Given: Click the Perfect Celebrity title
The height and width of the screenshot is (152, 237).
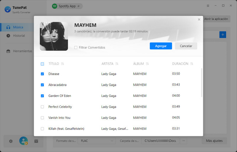Looking at the screenshot, I should click(60, 107).
